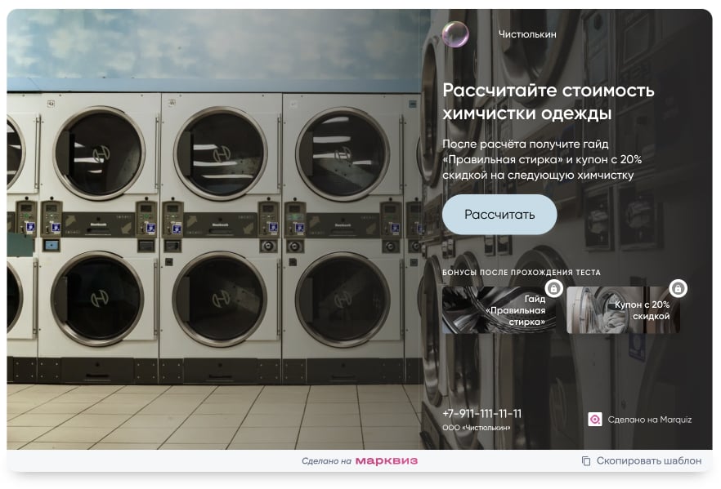Click the lock icon on Купон bonus card

click(678, 288)
